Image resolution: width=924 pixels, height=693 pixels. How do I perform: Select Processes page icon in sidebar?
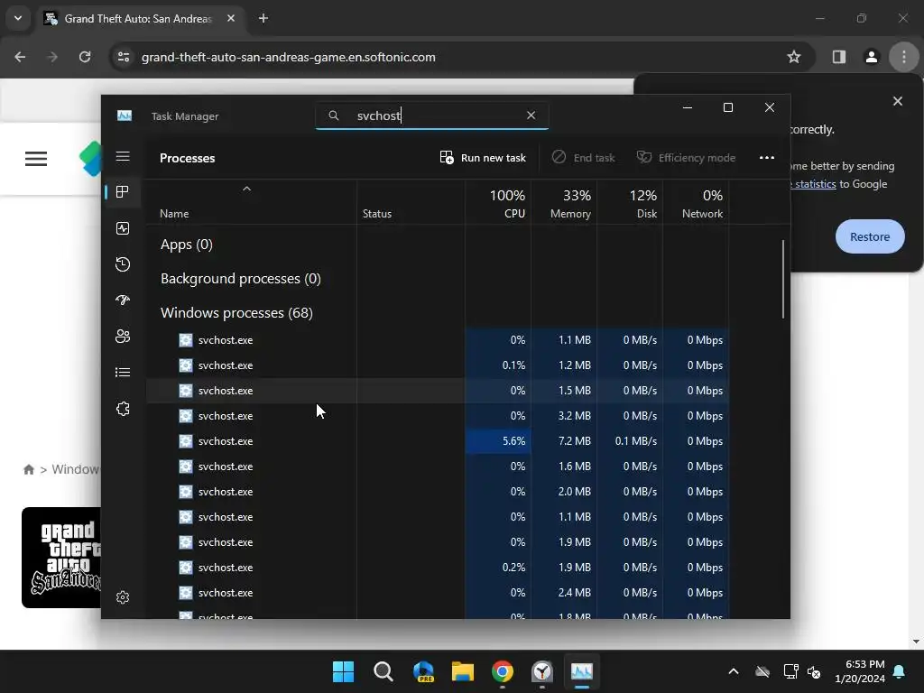tap(123, 192)
